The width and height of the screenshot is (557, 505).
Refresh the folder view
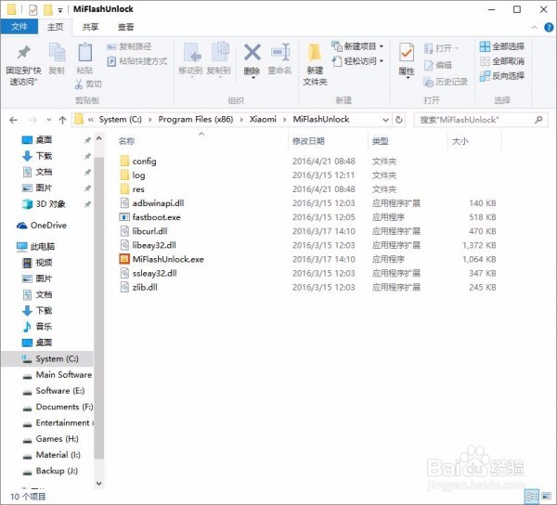tap(399, 120)
